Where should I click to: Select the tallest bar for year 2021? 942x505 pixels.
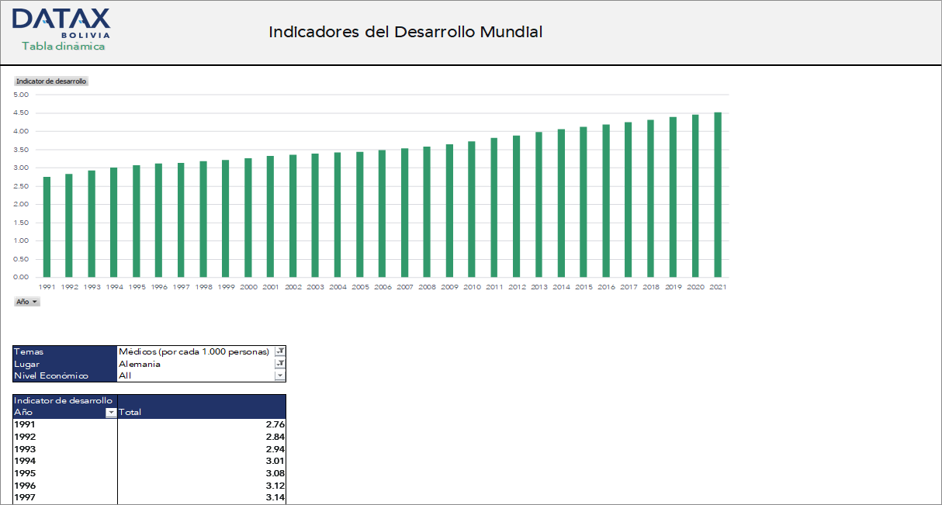point(718,194)
